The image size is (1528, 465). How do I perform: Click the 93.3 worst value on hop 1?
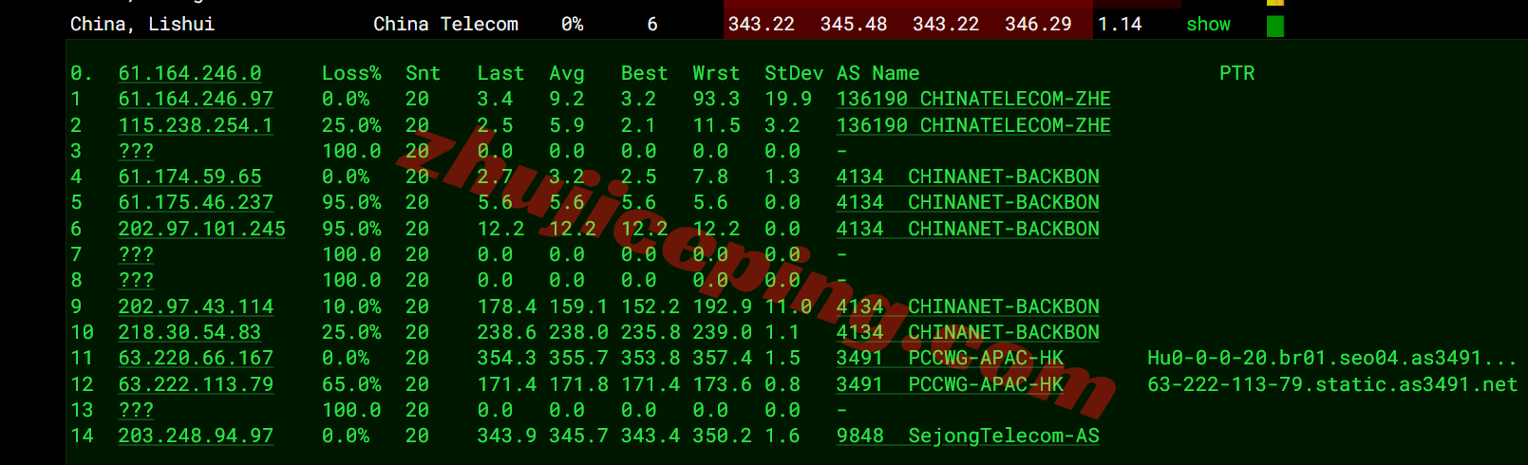(716, 99)
